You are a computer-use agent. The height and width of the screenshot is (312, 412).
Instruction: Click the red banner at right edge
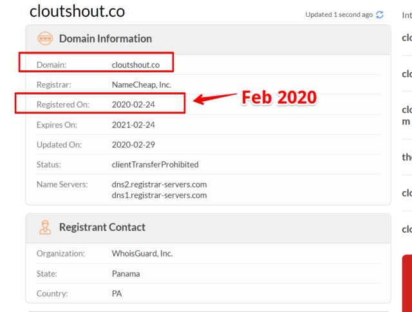pyautogui.click(x=407, y=283)
